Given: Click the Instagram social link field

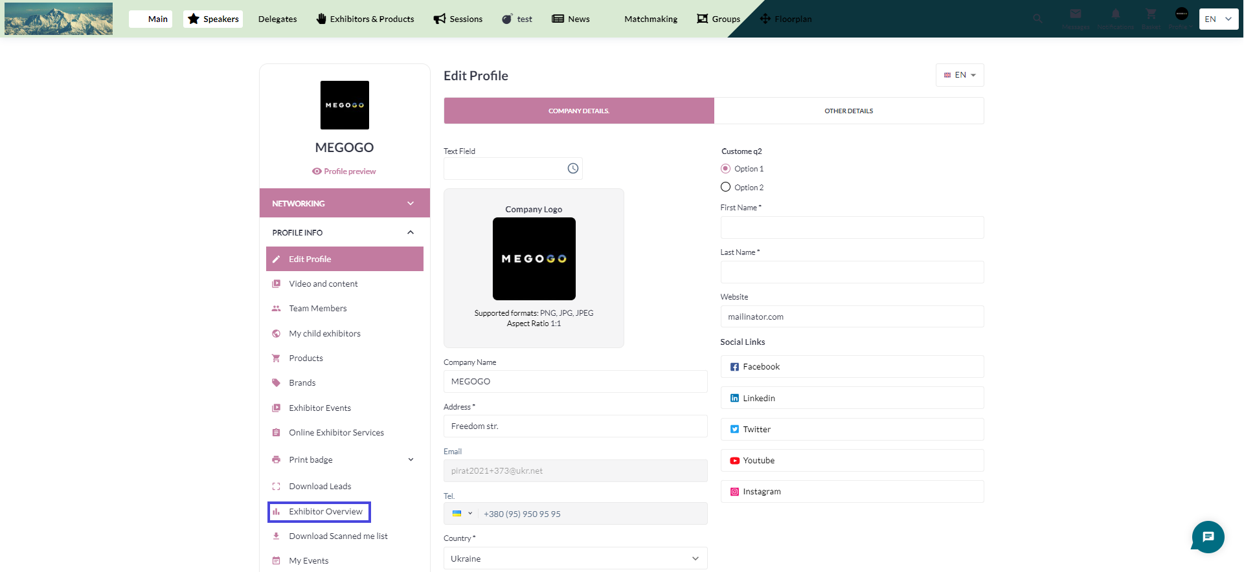Looking at the screenshot, I should point(852,492).
